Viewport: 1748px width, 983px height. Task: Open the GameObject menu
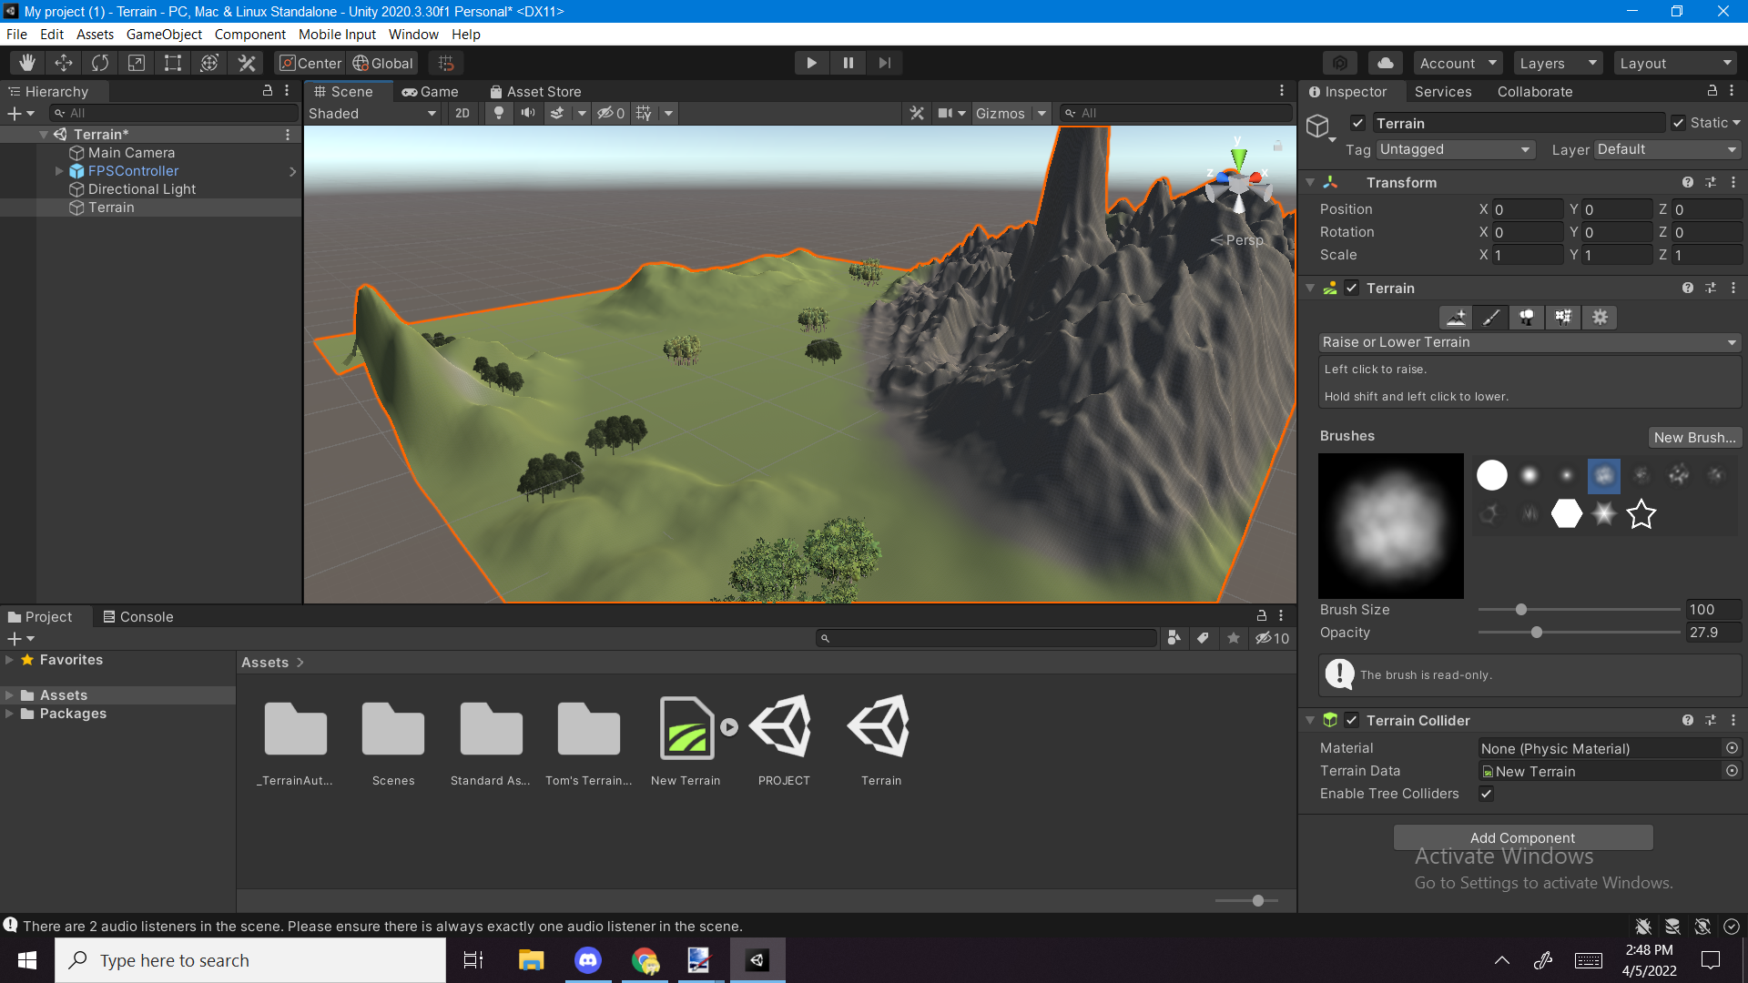164,35
